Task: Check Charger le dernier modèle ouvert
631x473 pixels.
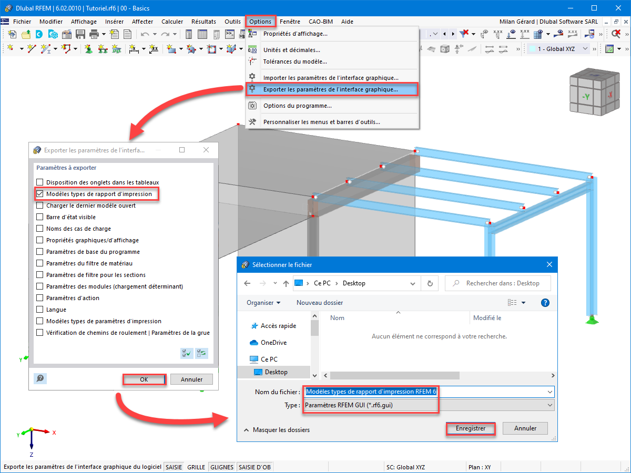Action: point(39,205)
